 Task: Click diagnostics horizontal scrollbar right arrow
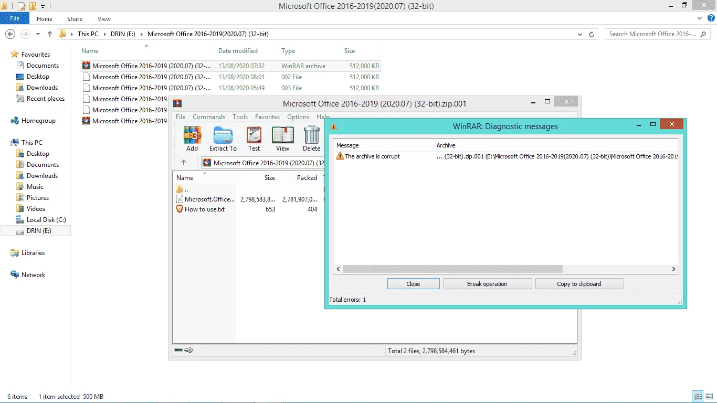click(x=674, y=269)
